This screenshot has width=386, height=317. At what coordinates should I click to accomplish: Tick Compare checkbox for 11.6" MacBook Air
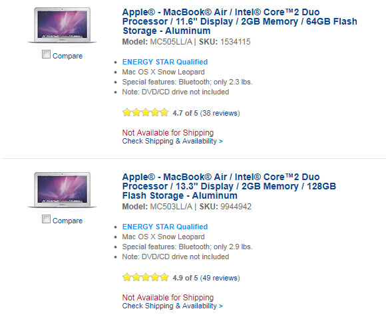tap(46, 54)
